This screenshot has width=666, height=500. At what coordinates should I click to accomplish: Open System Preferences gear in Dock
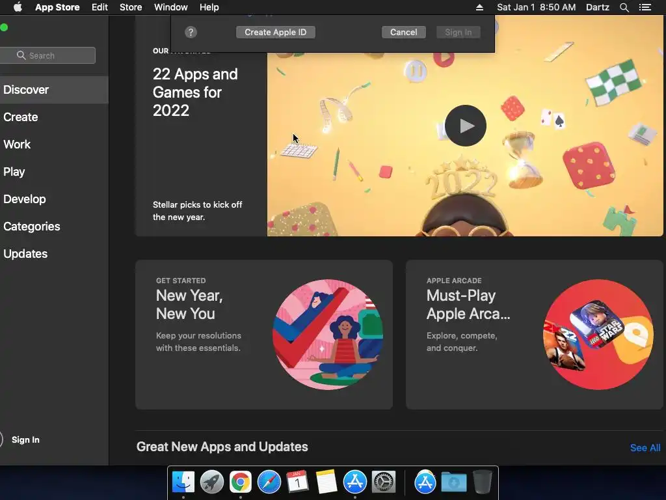(384, 482)
